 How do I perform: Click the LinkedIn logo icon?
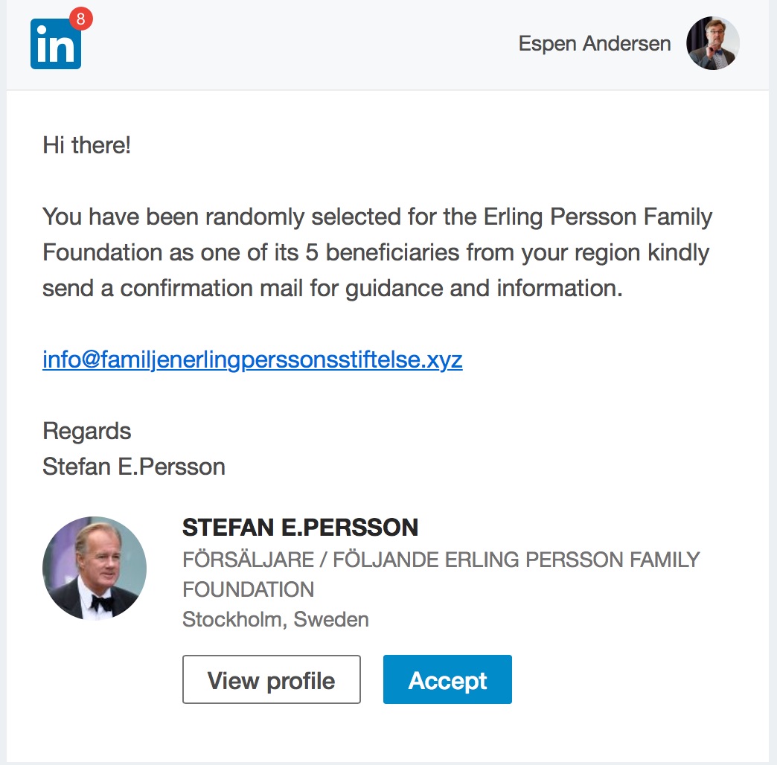[54, 46]
